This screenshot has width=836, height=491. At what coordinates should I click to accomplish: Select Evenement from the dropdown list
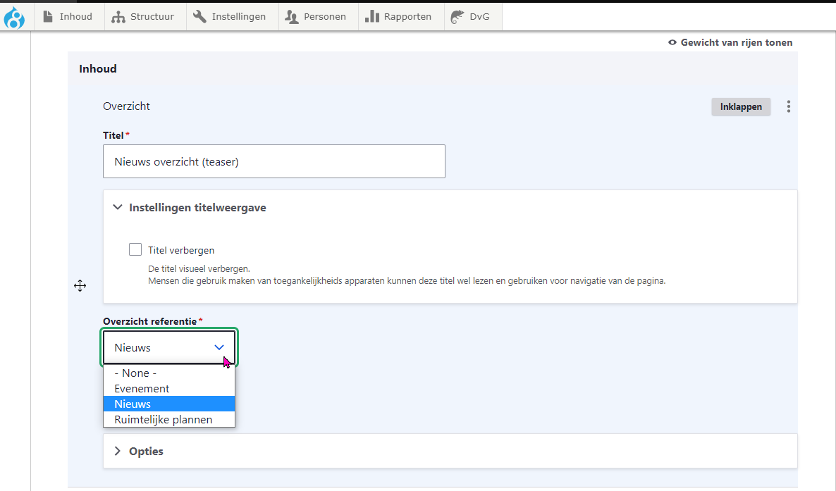[x=142, y=389]
